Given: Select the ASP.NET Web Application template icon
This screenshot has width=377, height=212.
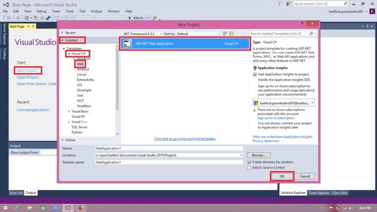Looking at the screenshot, I should 128,44.
